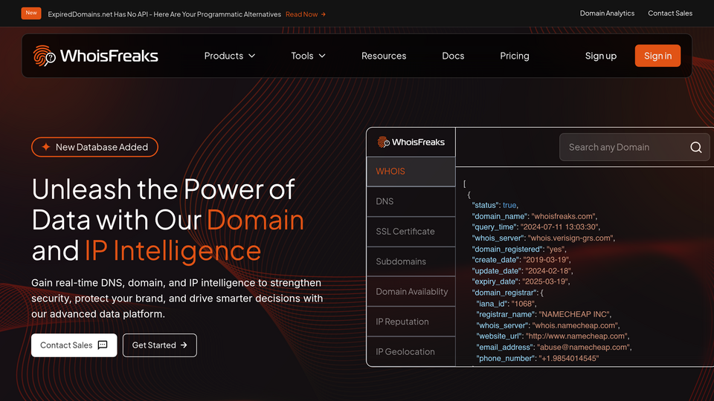Click the "domain_name" JSON line
The height and width of the screenshot is (401, 714).
(535, 216)
